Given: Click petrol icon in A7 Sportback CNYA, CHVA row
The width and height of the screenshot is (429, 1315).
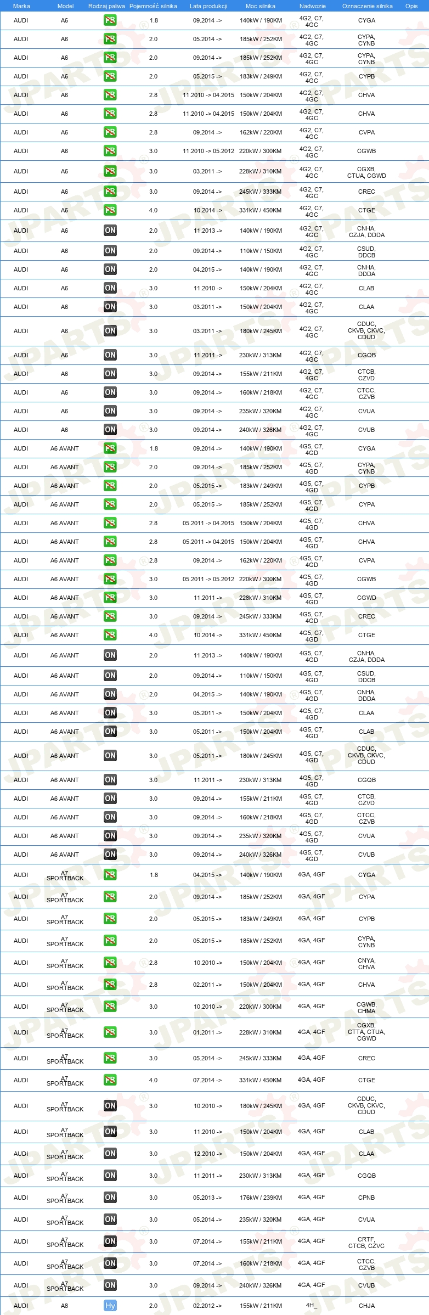Looking at the screenshot, I should pyautogui.click(x=110, y=963).
